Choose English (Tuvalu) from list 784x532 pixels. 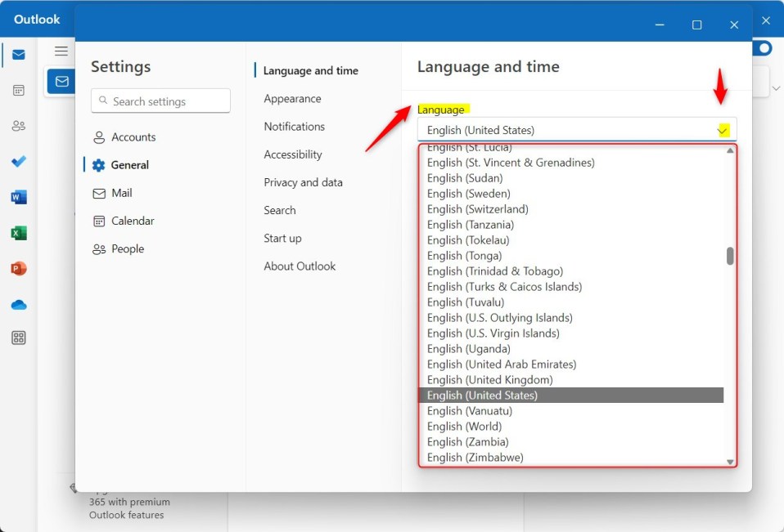coord(571,302)
